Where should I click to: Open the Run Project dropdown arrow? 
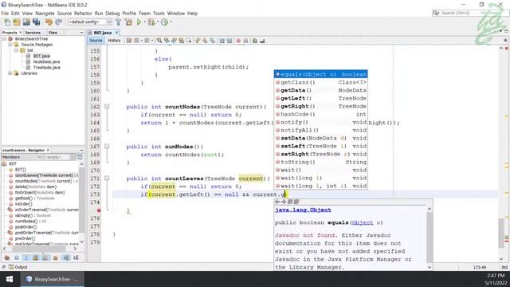[144, 22]
